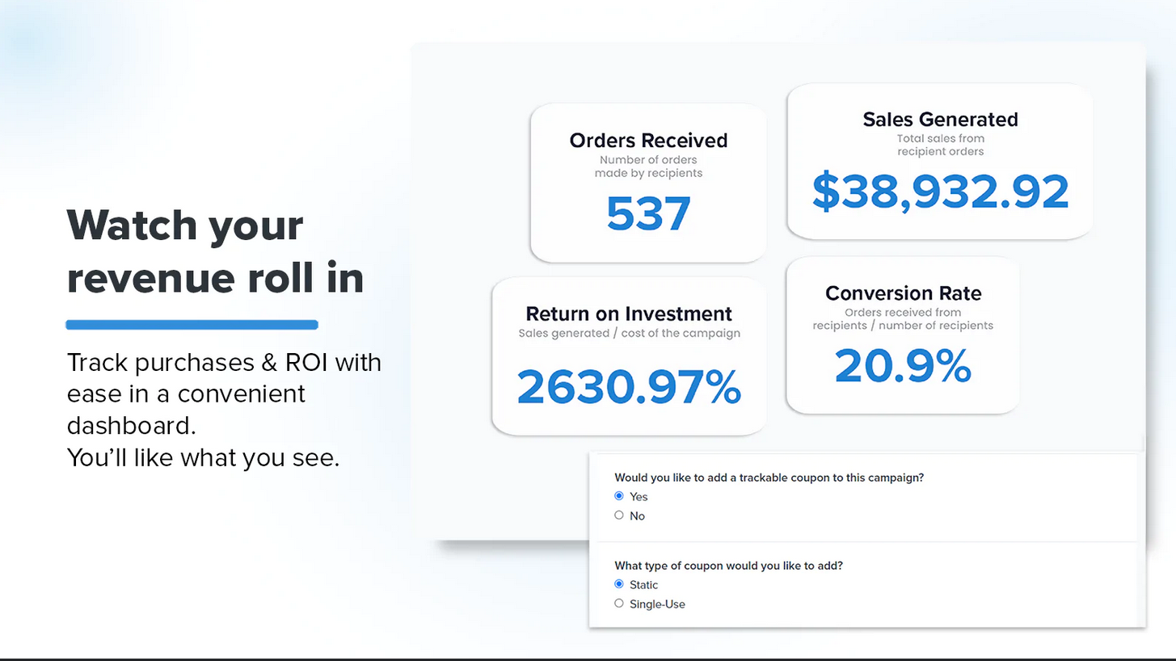Click the trackable coupon question text
The width and height of the screenshot is (1176, 661).
769,478
